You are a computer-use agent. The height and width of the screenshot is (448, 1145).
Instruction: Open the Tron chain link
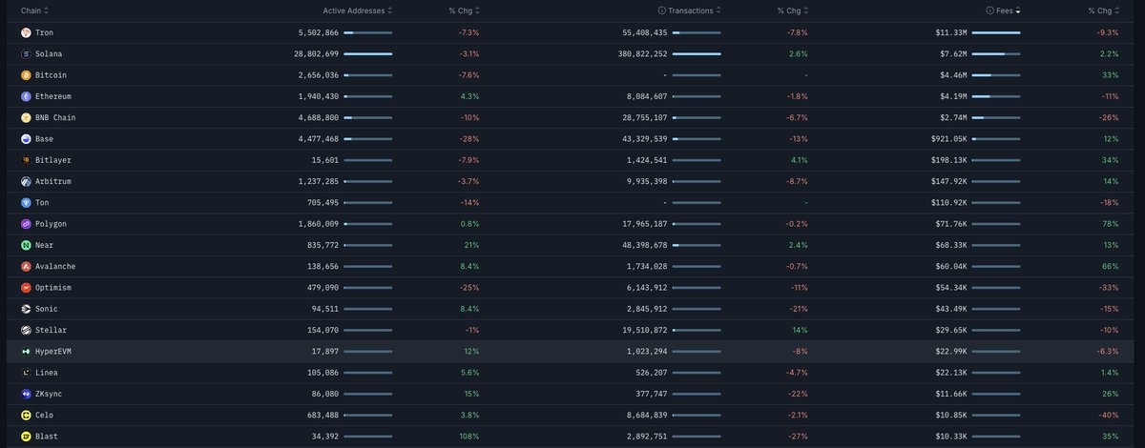tap(44, 32)
